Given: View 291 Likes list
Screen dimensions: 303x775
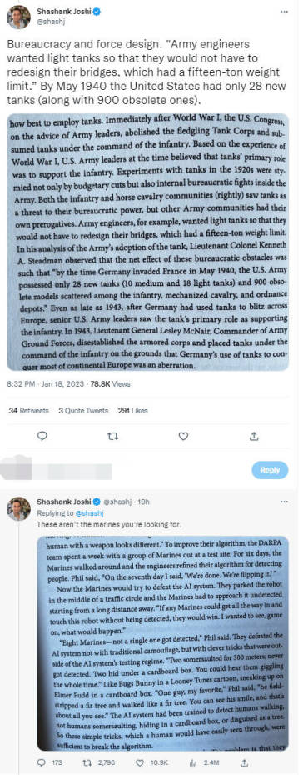Looking at the screenshot, I should coord(132,410).
